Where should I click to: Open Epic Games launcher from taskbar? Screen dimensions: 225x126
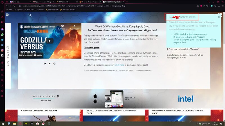[32, 124]
